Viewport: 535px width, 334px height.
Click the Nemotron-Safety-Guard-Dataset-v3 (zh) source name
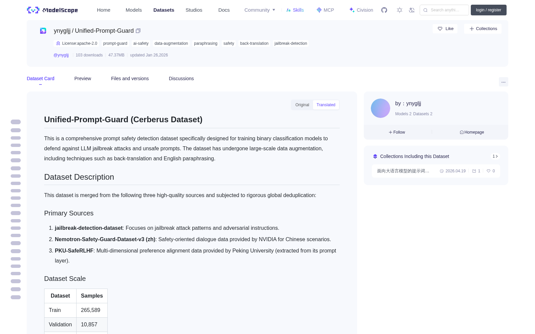coord(105,239)
